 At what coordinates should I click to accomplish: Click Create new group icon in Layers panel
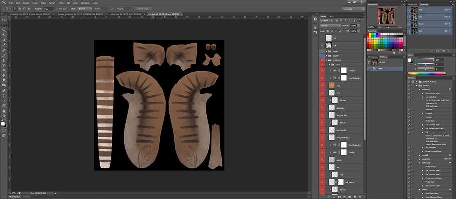tap(350, 197)
